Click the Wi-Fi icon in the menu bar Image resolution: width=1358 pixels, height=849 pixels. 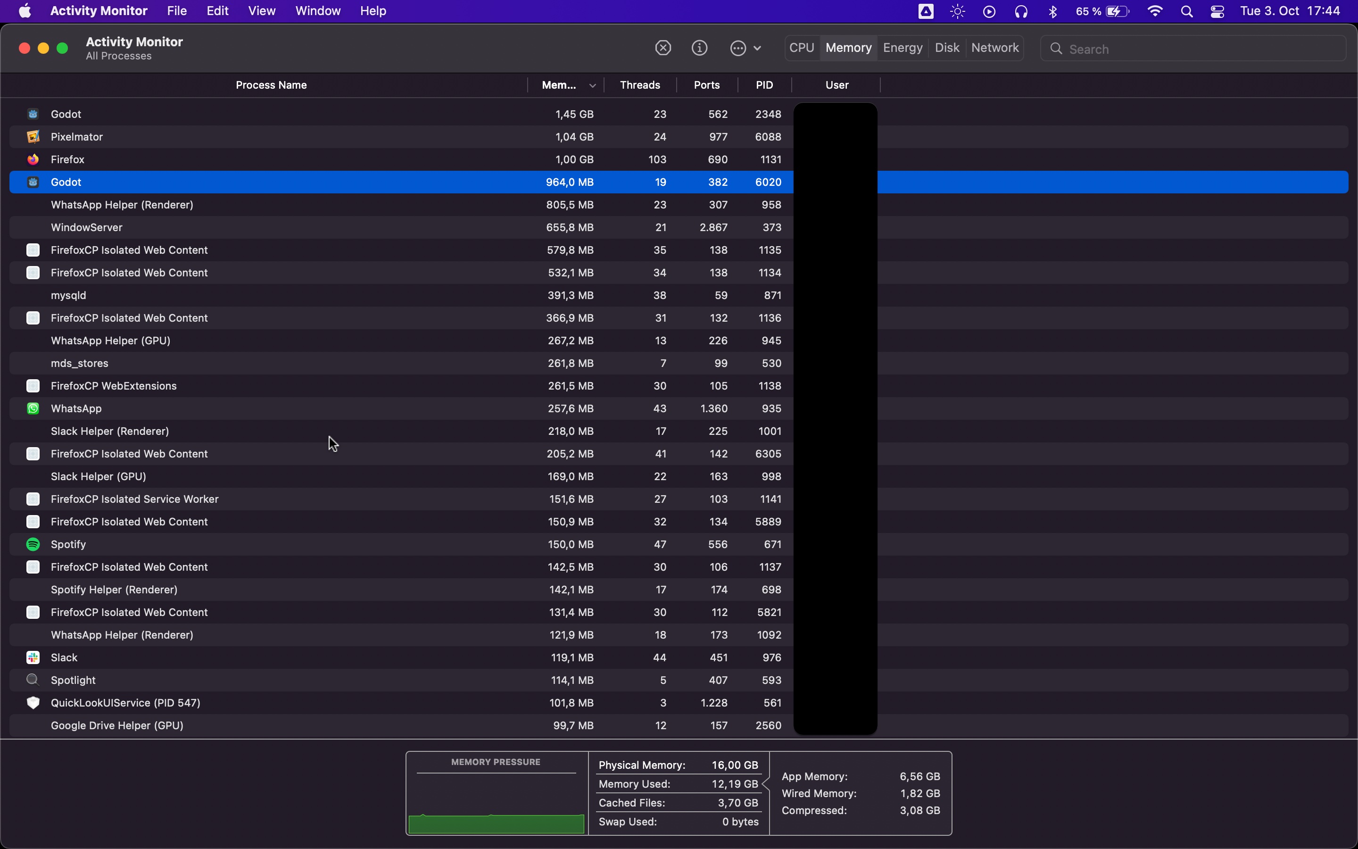click(1155, 11)
